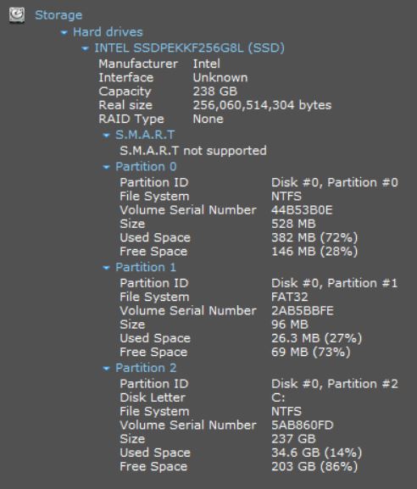Click the Manufacturer label

click(x=138, y=64)
